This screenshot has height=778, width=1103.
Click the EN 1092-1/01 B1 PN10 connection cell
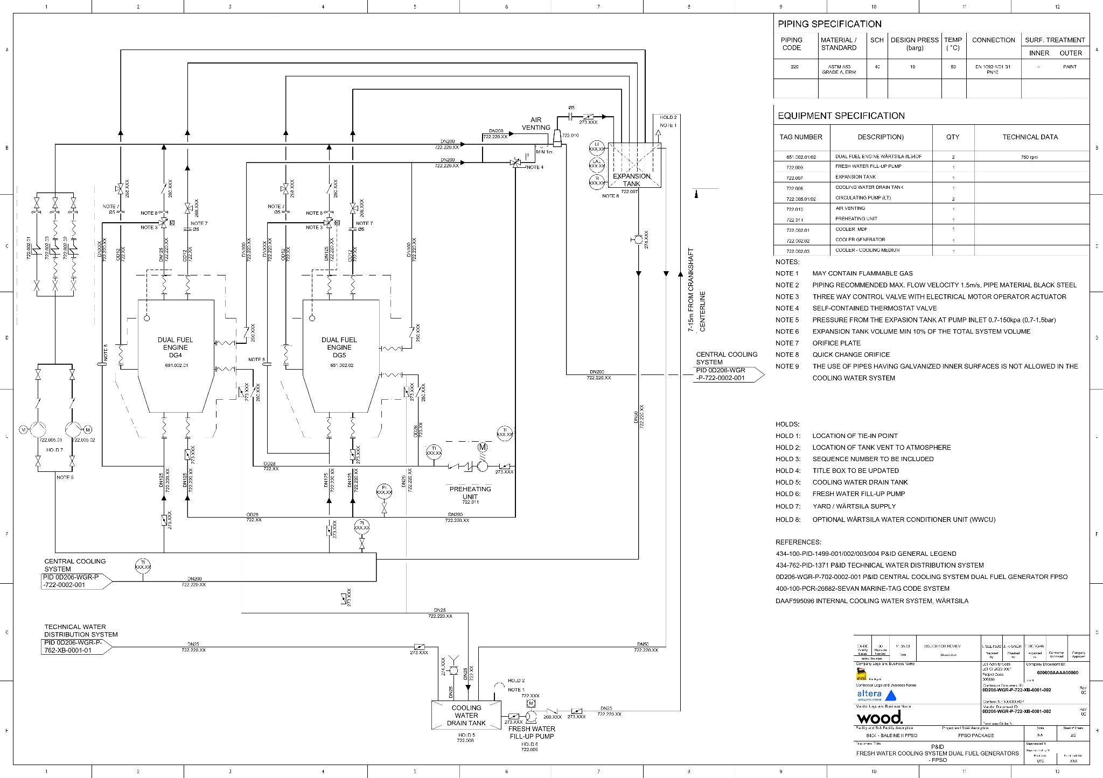pyautogui.click(x=993, y=69)
